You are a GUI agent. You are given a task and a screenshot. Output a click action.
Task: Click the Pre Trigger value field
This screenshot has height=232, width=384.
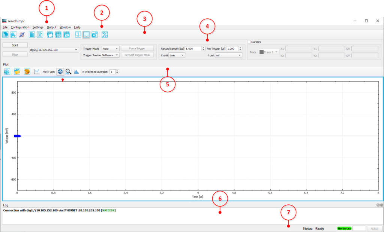point(232,49)
